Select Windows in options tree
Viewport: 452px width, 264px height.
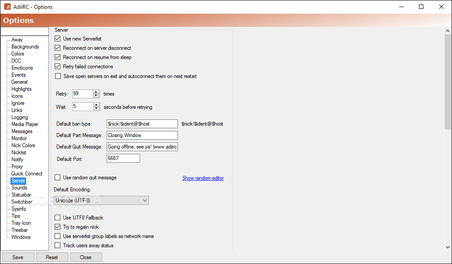tap(21, 237)
